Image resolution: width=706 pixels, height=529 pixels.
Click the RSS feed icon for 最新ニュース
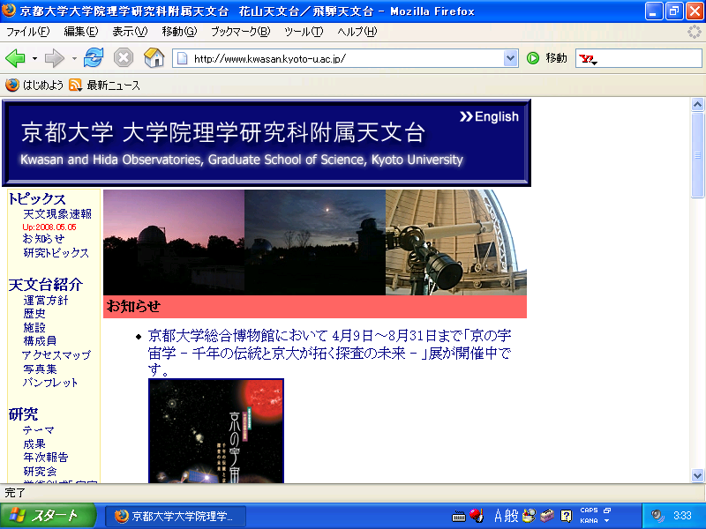[75, 85]
